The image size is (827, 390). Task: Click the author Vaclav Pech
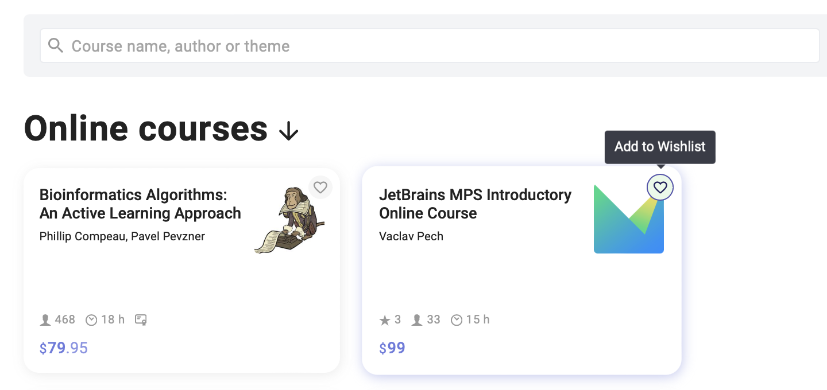tap(411, 236)
